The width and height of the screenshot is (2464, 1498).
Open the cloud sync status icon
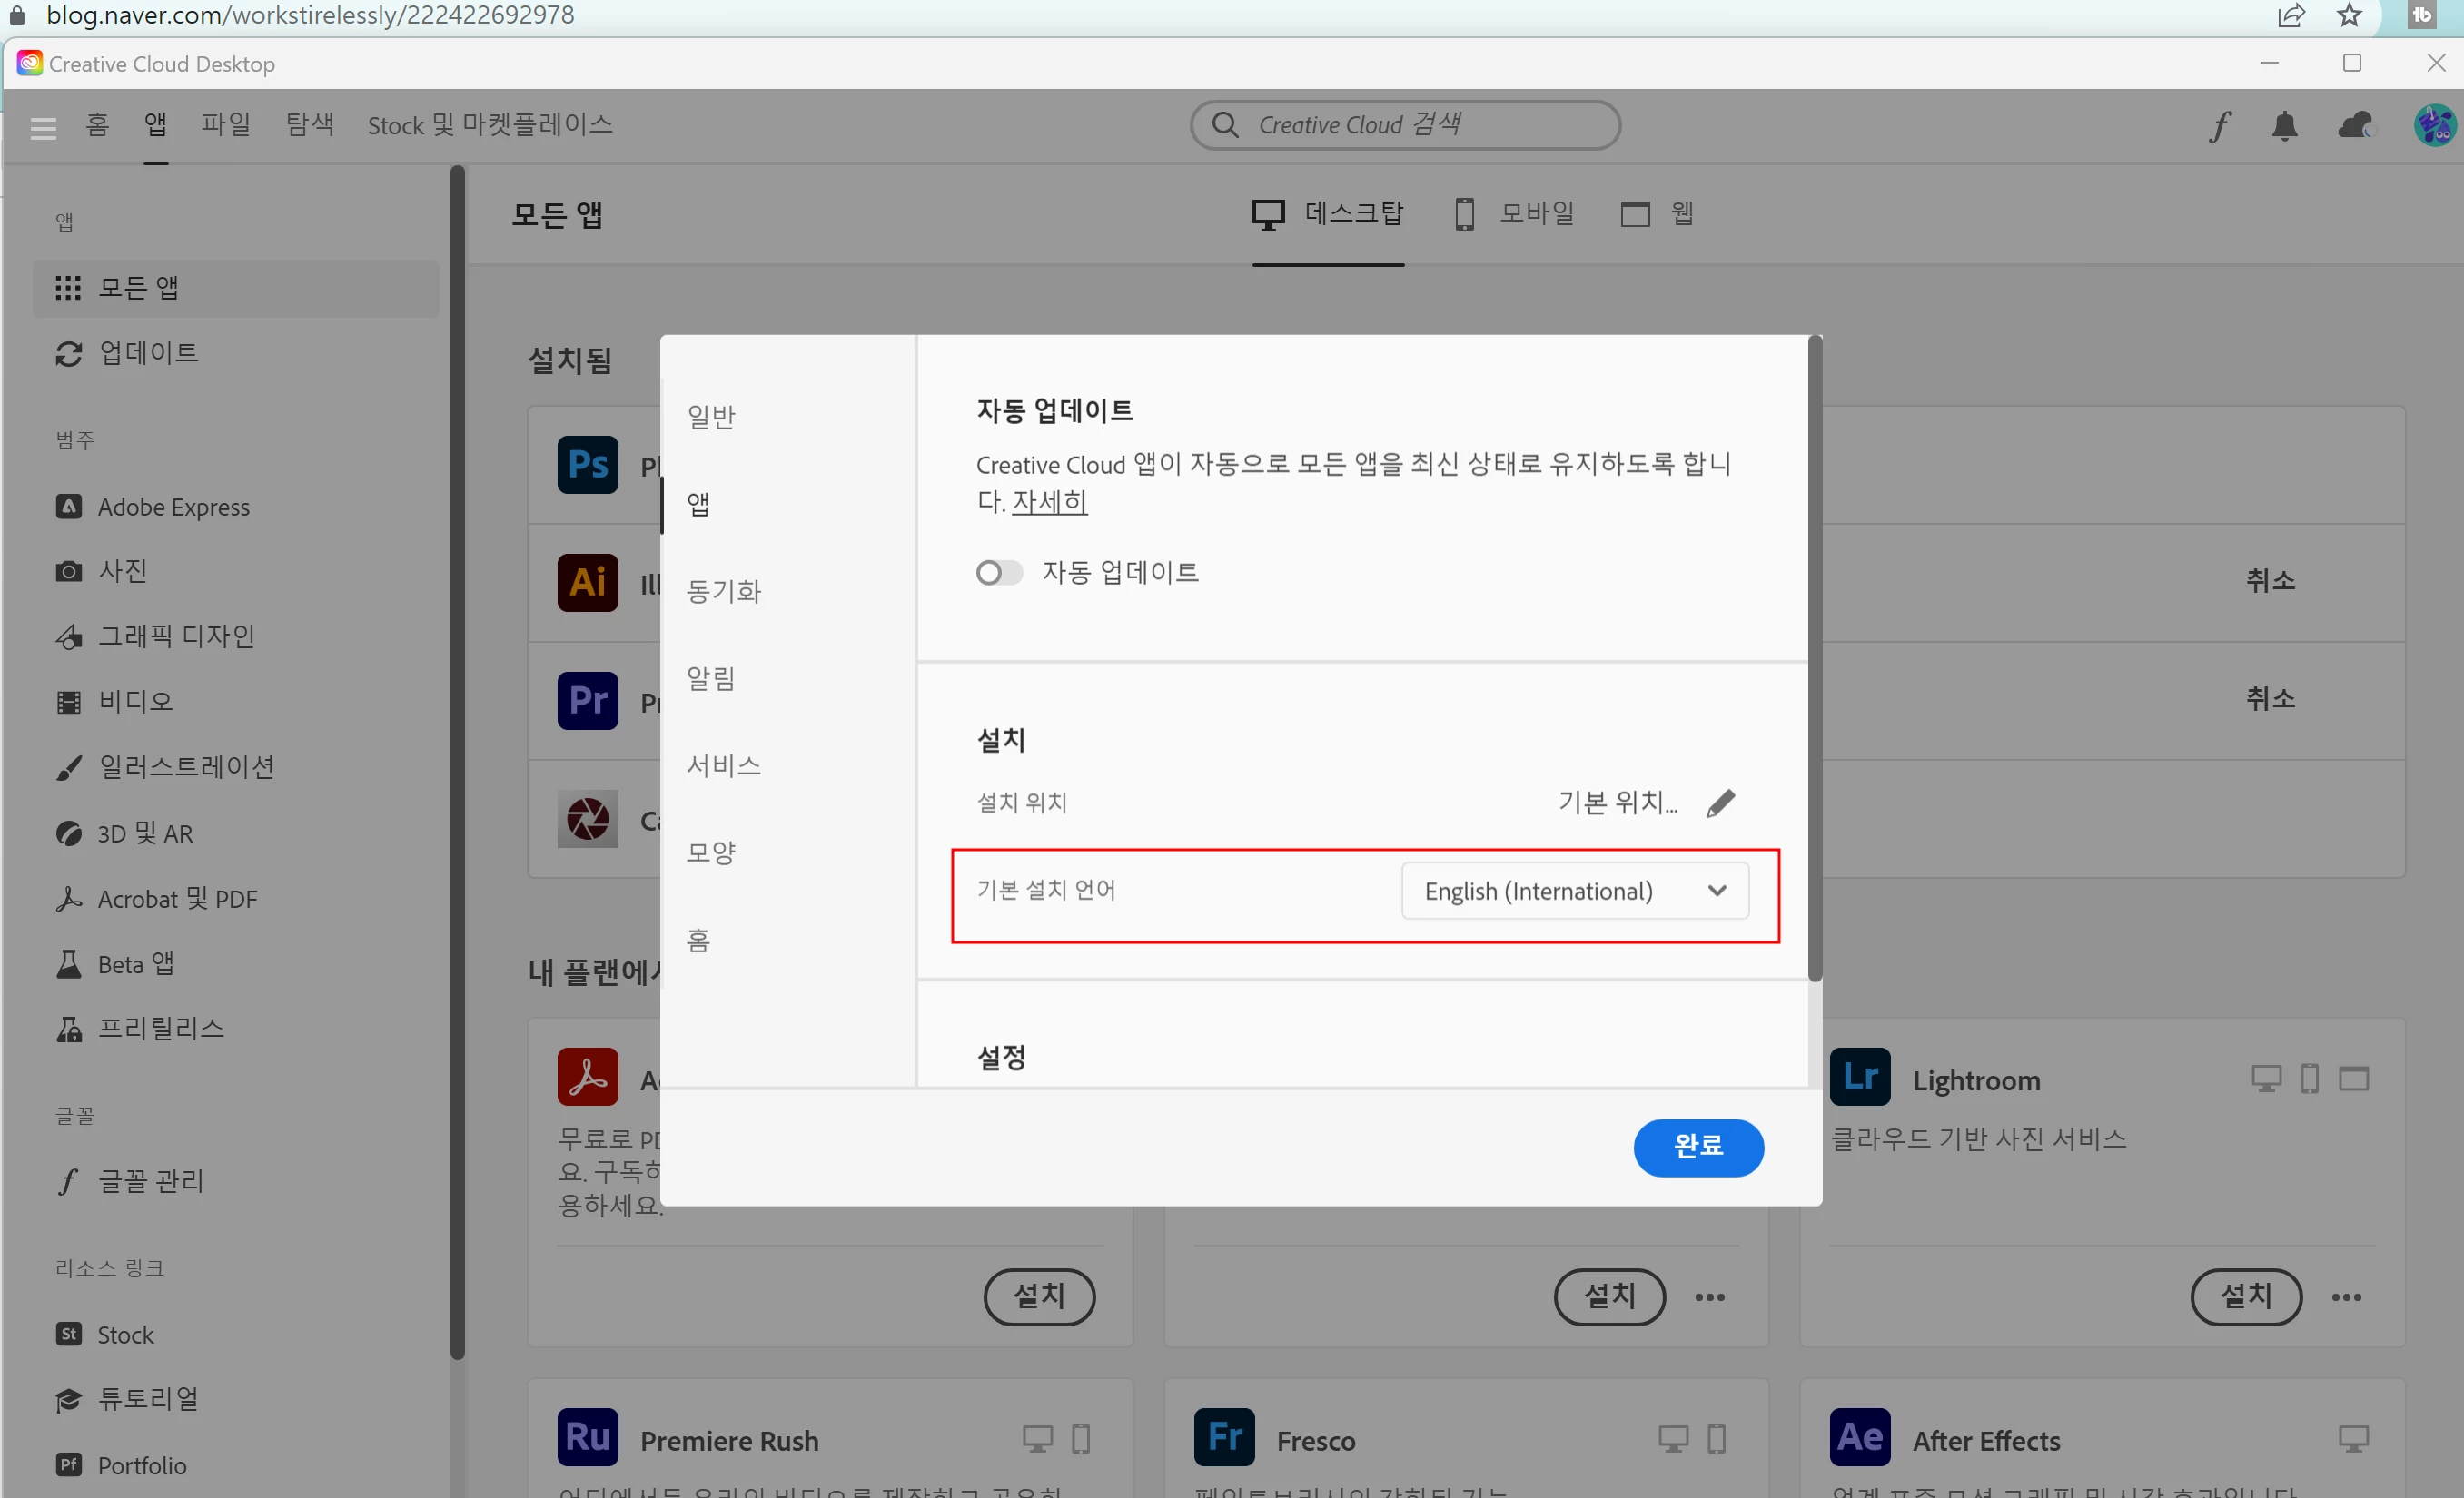click(2355, 126)
